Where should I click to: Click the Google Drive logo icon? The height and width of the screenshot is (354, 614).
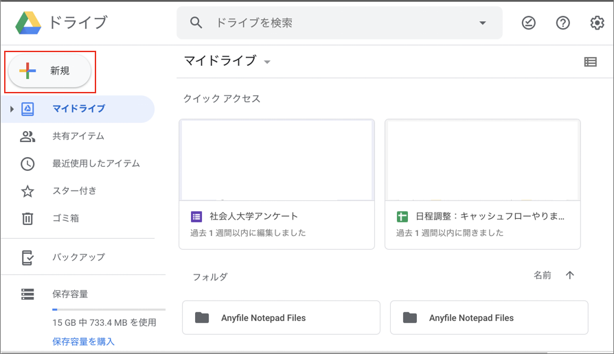pyautogui.click(x=28, y=23)
